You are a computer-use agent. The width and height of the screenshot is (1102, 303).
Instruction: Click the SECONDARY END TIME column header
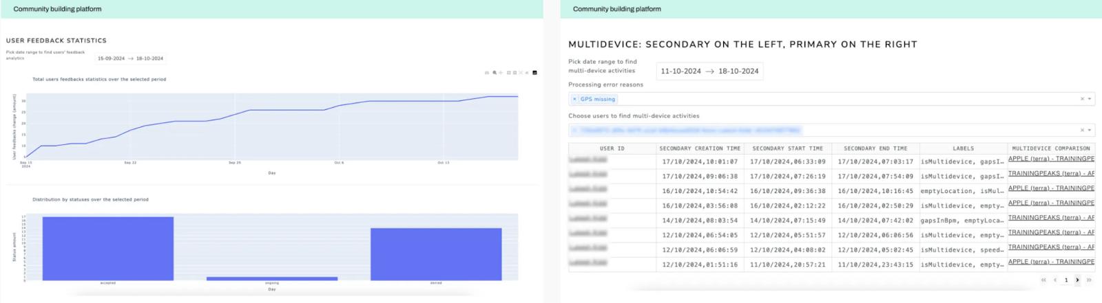875,148
